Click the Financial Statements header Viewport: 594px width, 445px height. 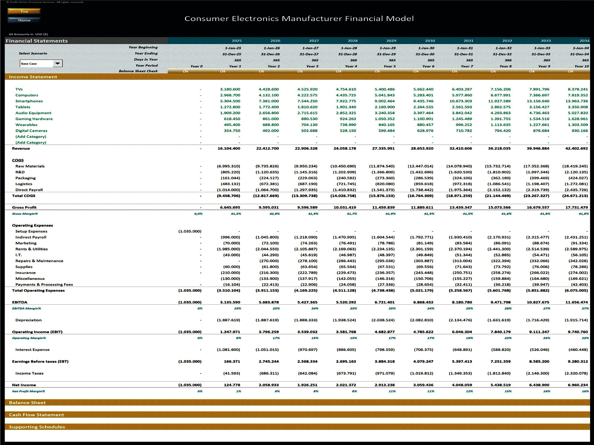(36, 40)
